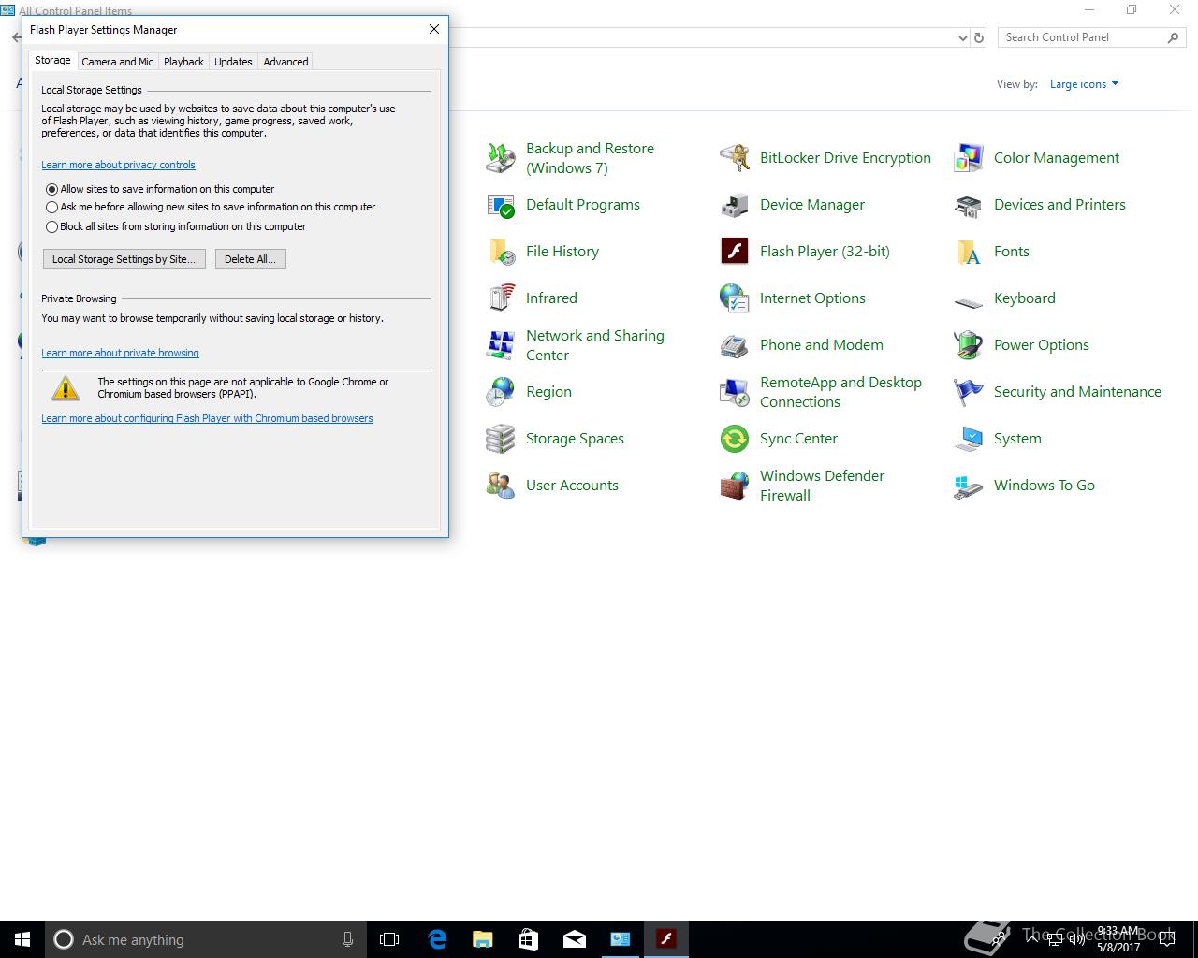Switch to the Updates tab

(x=233, y=62)
